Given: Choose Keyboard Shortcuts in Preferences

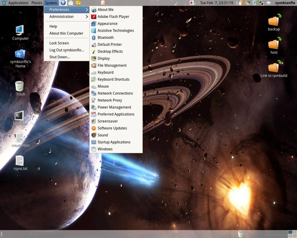Looking at the screenshot, I should click(113, 79).
